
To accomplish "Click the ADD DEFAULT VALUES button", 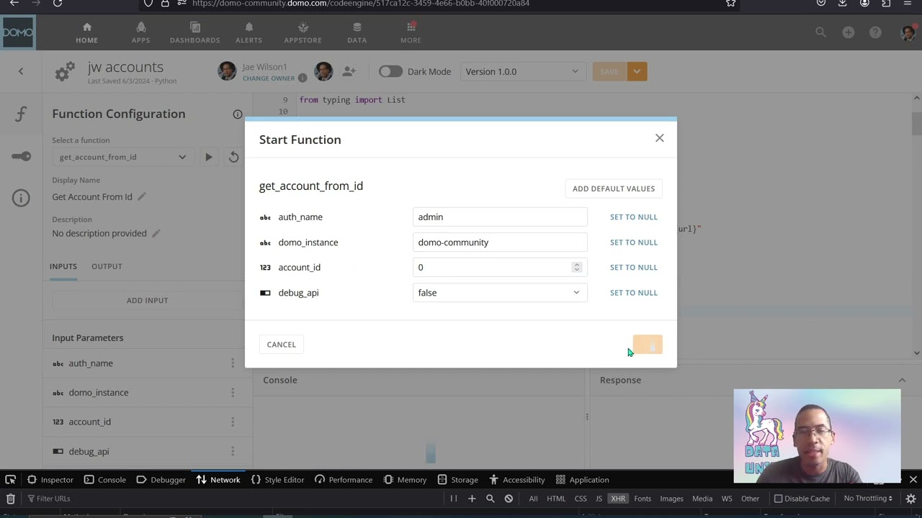I will (x=614, y=188).
